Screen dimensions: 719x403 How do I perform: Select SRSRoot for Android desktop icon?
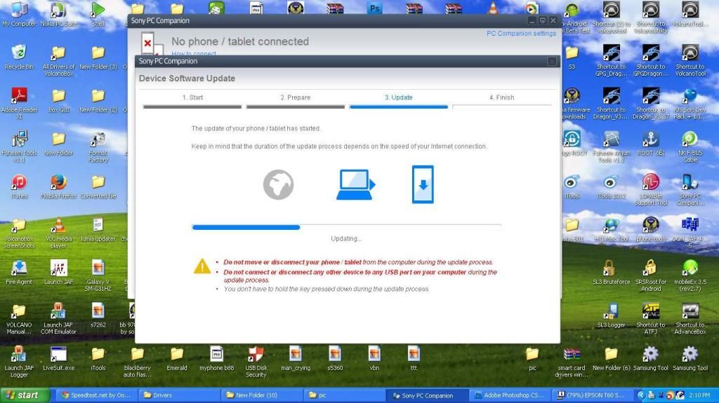point(651,275)
